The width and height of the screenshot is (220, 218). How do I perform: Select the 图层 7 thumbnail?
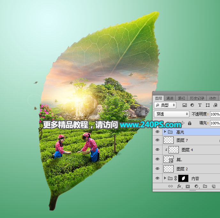(169, 140)
